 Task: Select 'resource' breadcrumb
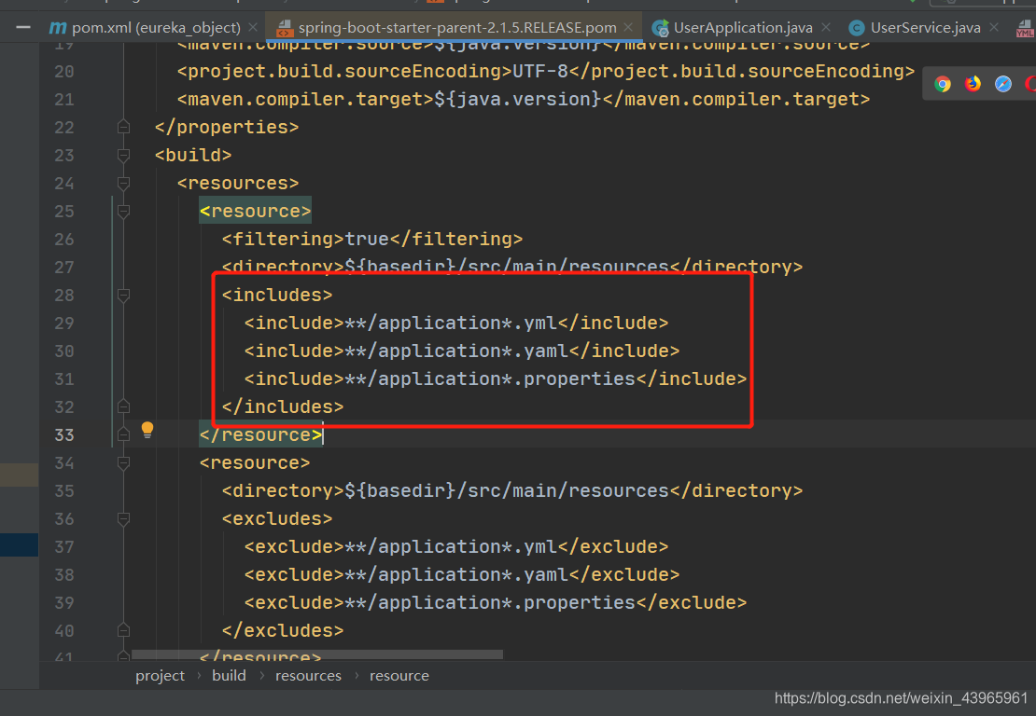pyautogui.click(x=399, y=676)
